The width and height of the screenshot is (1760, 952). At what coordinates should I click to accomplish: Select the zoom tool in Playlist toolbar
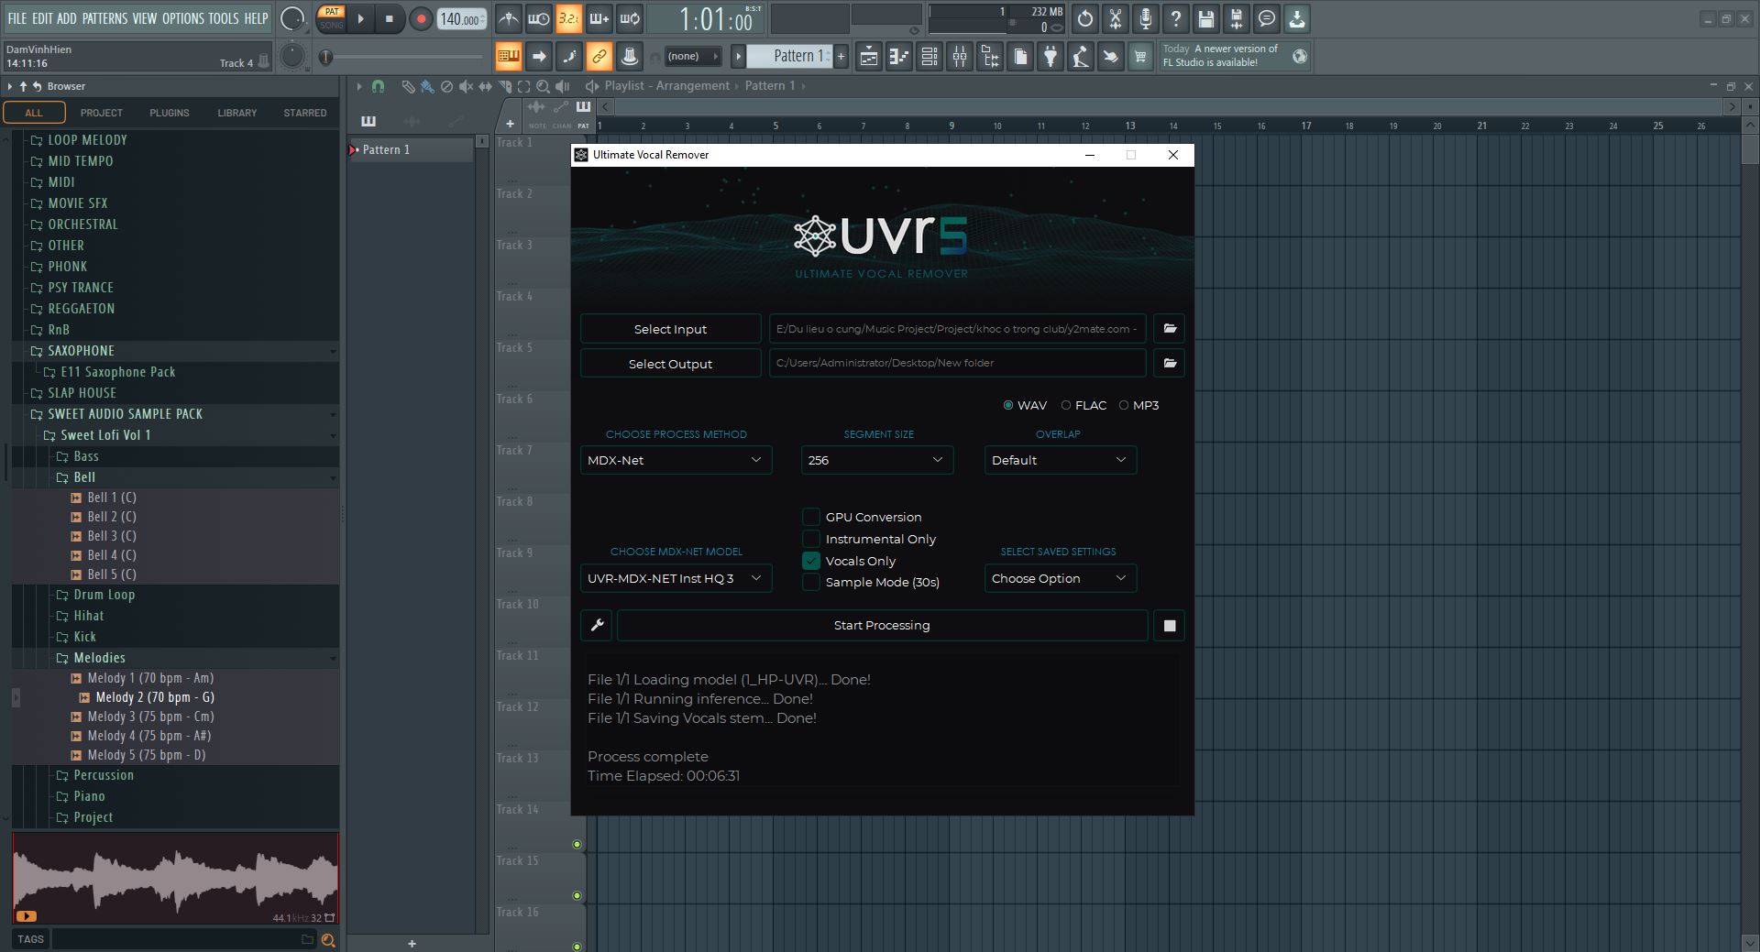click(x=543, y=86)
